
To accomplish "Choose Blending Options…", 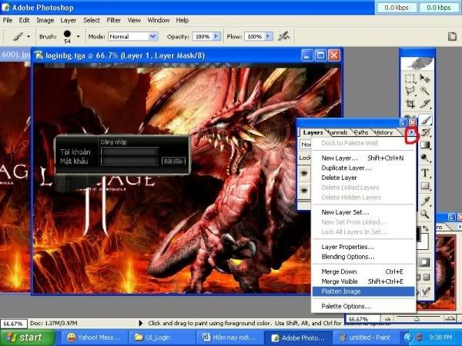I will pyautogui.click(x=363, y=257).
